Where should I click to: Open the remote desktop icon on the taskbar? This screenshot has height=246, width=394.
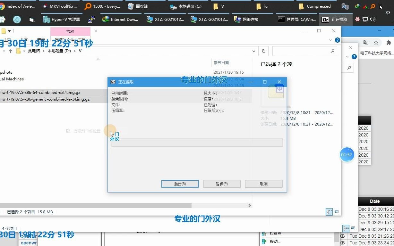click(x=91, y=20)
